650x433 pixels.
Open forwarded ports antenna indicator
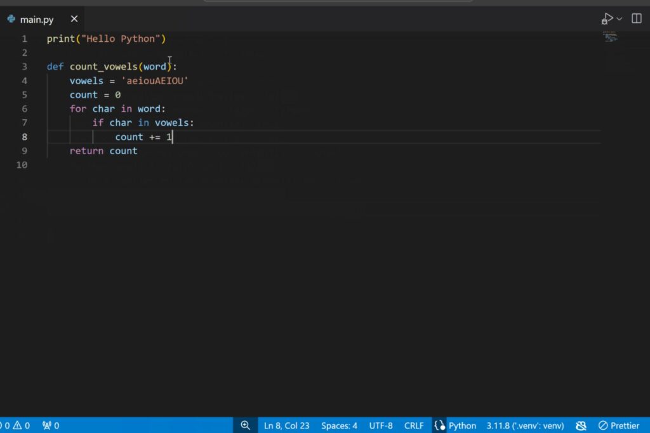point(51,425)
